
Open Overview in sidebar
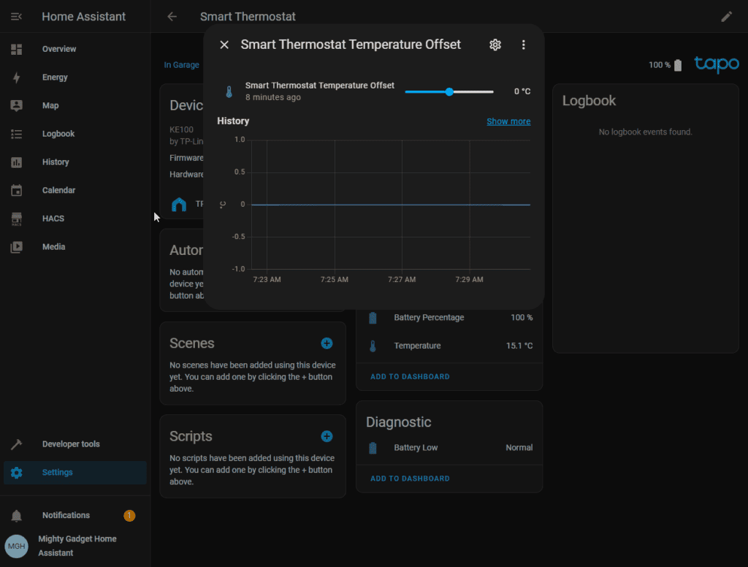(59, 49)
